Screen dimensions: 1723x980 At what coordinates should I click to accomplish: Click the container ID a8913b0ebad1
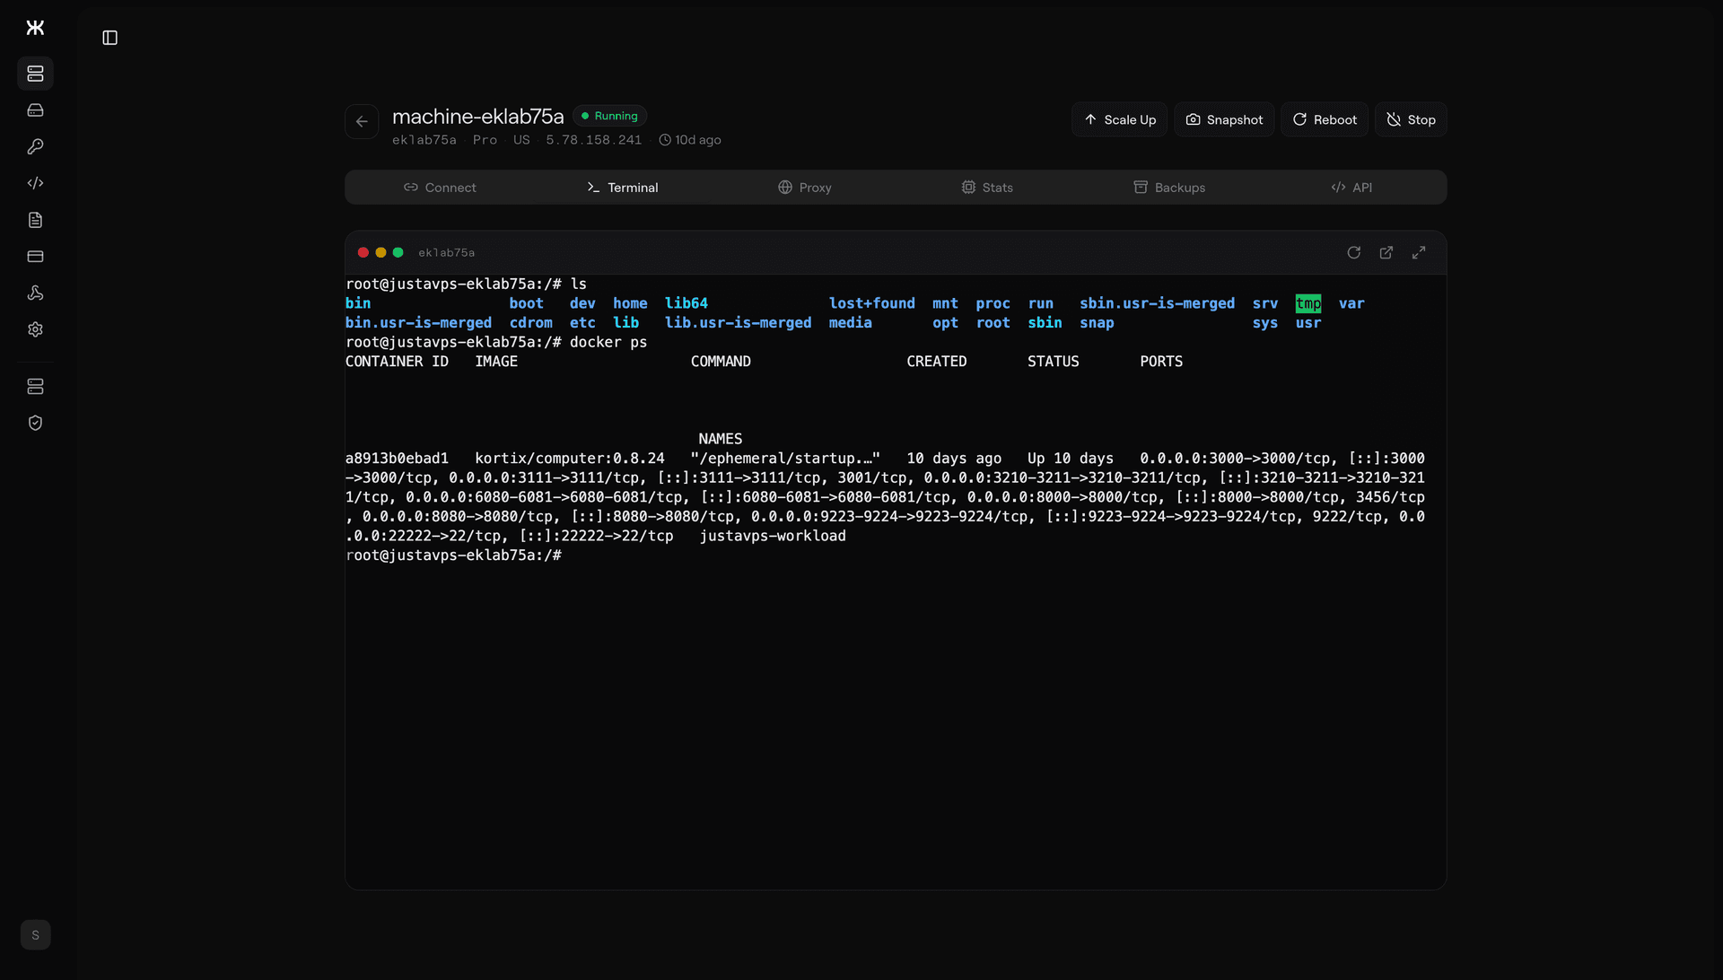click(397, 459)
